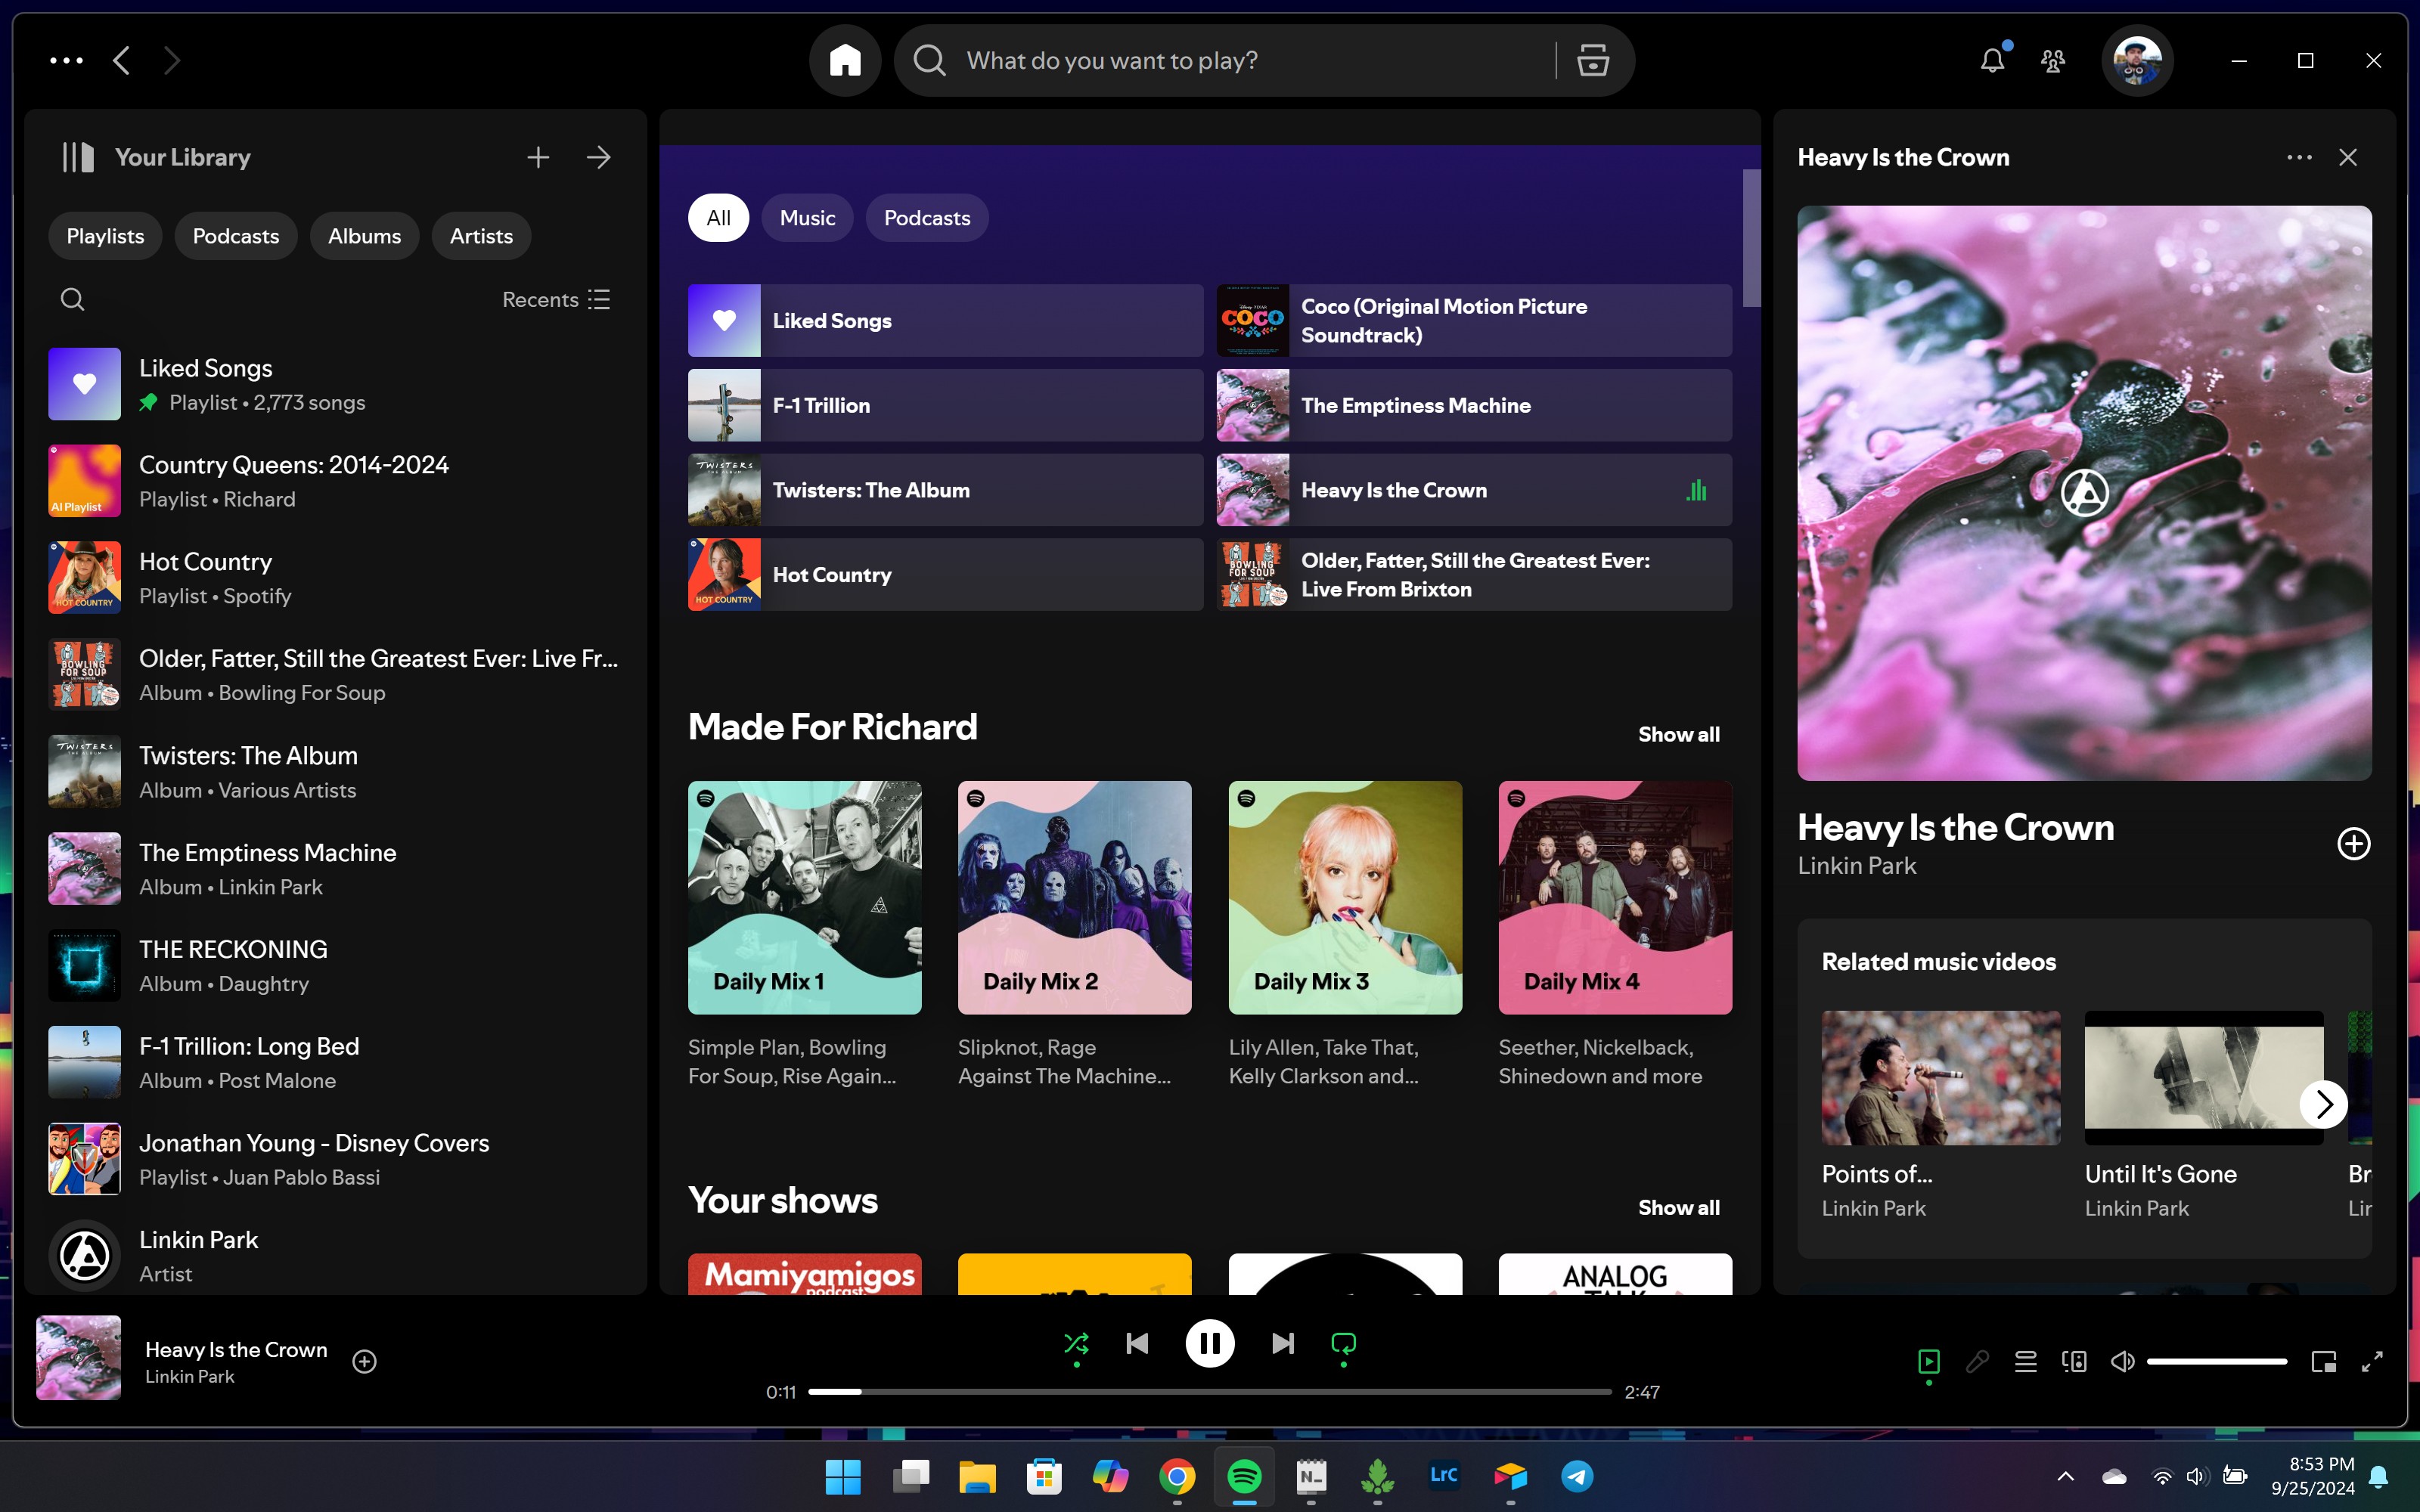Toggle the Artists library filter
This screenshot has width=2420, height=1512.
tap(481, 235)
